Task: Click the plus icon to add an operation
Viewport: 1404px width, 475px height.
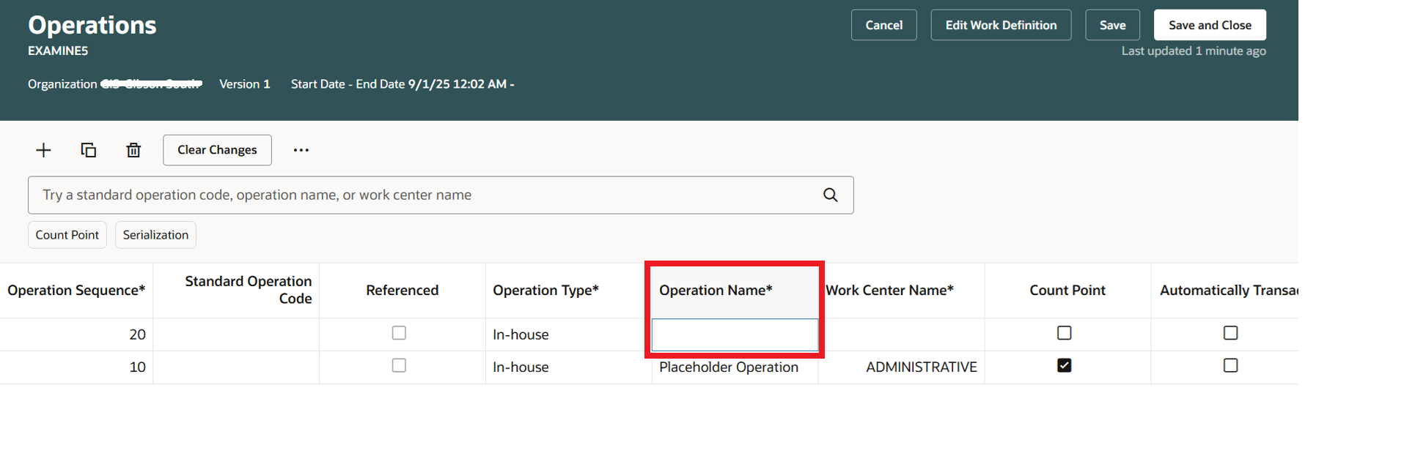Action: pos(44,150)
